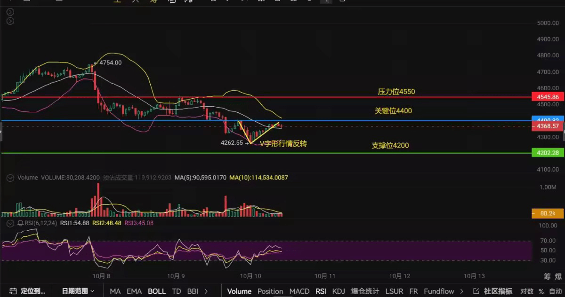Expand the top chart legend chevron

(10, 12)
